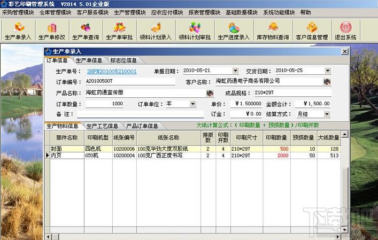Open 仓库管理模块 menu

pos(56,12)
